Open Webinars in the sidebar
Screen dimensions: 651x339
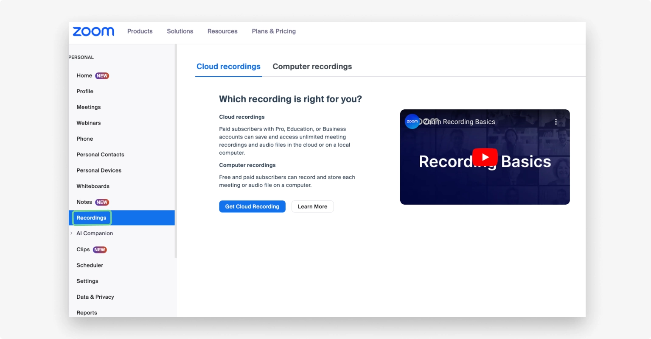tap(89, 123)
